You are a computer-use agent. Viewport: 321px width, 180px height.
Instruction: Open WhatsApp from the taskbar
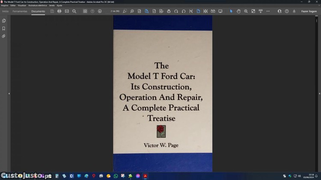(116, 176)
